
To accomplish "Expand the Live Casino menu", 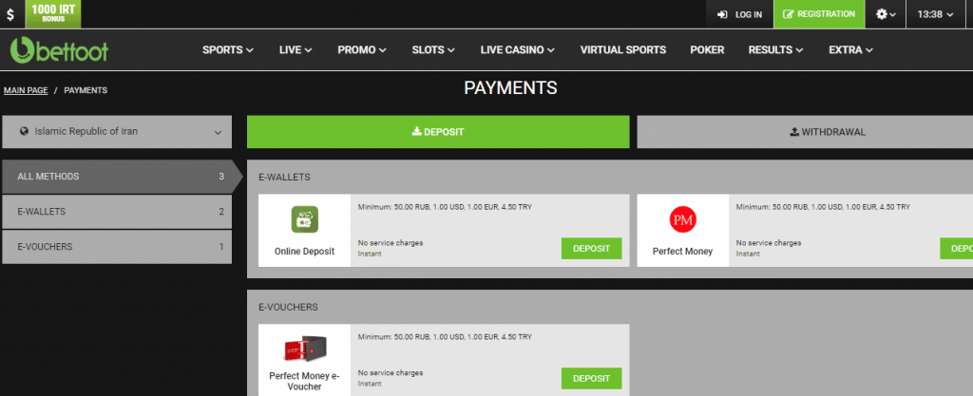I will tap(517, 49).
